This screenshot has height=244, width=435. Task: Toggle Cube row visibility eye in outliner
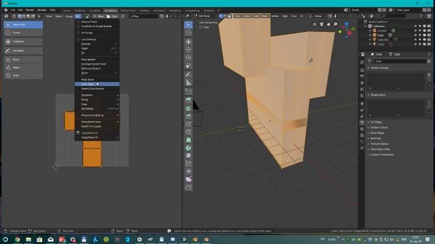[x=415, y=35]
